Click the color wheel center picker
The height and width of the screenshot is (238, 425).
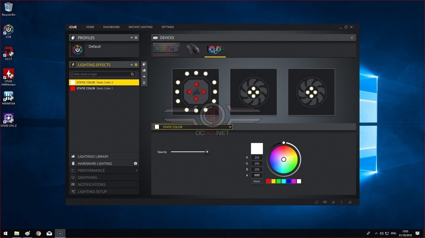point(283,159)
